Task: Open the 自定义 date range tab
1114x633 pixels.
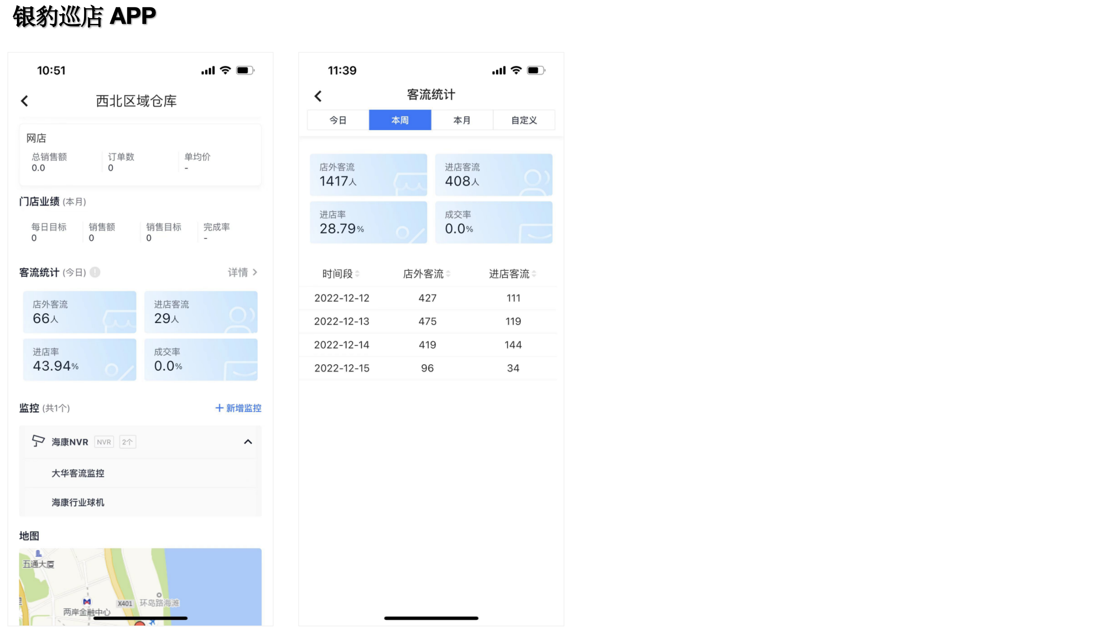Action: pyautogui.click(x=524, y=120)
